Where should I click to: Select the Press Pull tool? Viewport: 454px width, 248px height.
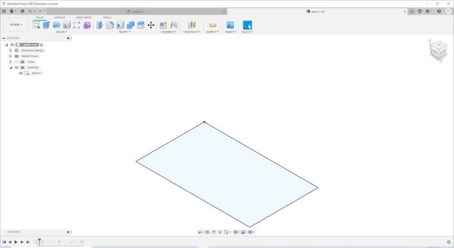tap(99, 25)
